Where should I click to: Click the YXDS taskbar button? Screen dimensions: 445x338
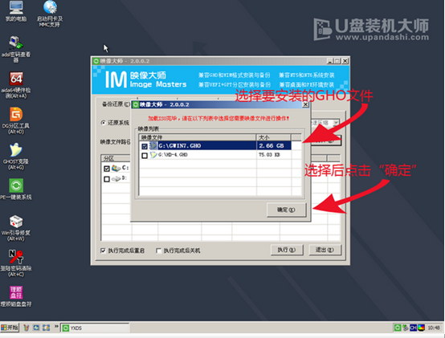click(95, 328)
